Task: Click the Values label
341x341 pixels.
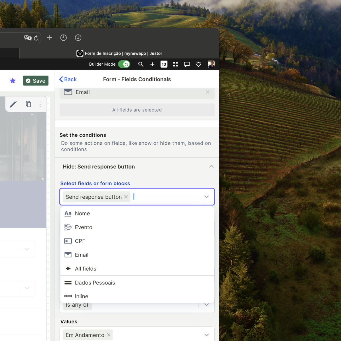Action: pos(69,321)
